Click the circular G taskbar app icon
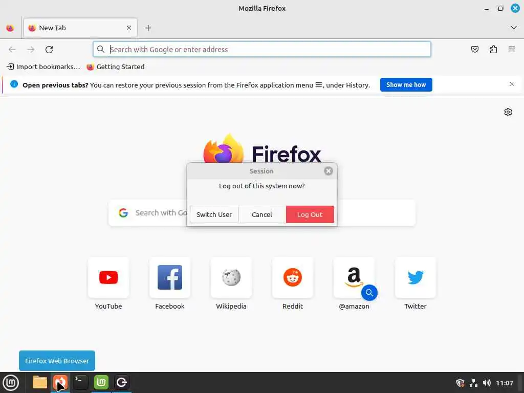524x393 pixels. [x=122, y=382]
